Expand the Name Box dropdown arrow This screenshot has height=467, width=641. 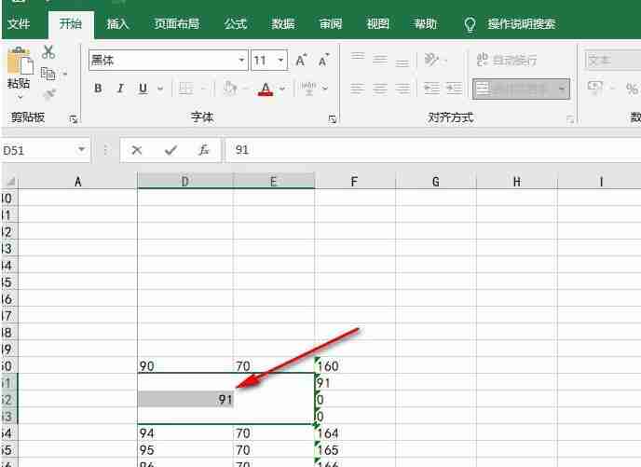click(82, 150)
